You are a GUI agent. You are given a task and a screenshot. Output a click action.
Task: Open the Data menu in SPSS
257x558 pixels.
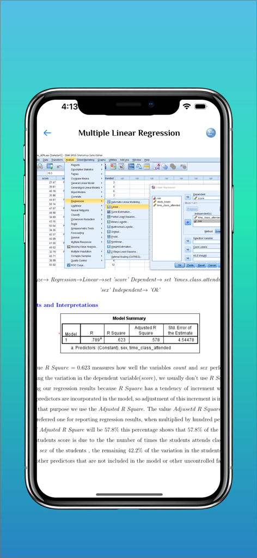(x=46, y=160)
